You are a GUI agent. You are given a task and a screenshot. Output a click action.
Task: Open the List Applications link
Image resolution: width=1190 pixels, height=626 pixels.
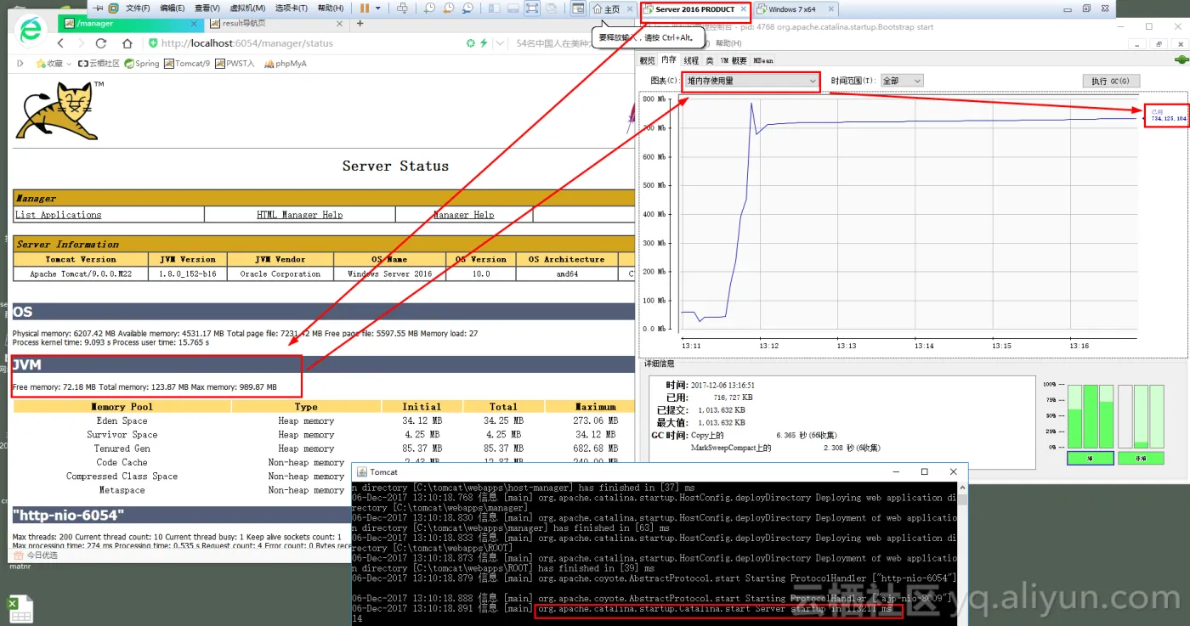(58, 215)
